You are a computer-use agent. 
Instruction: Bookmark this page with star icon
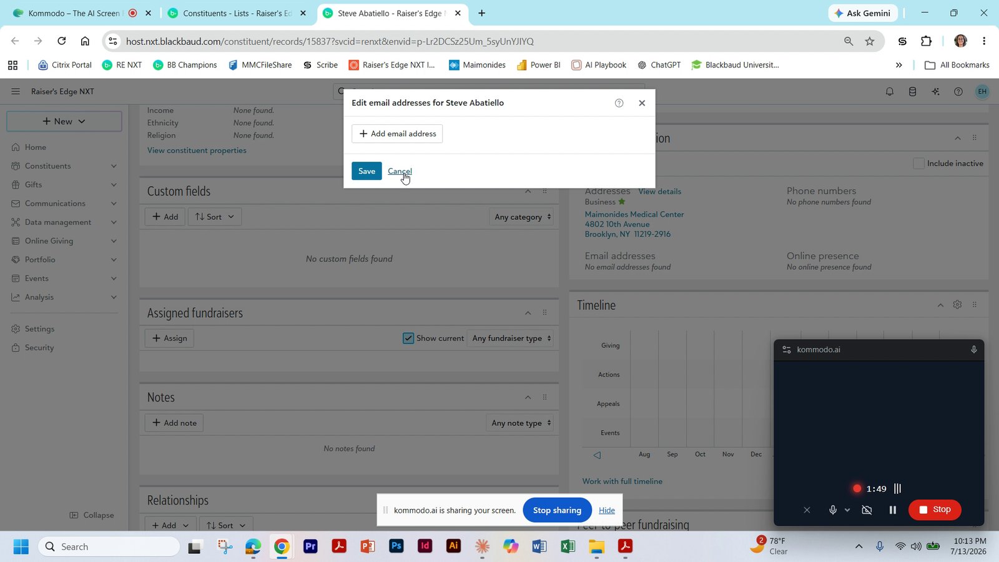(x=870, y=41)
